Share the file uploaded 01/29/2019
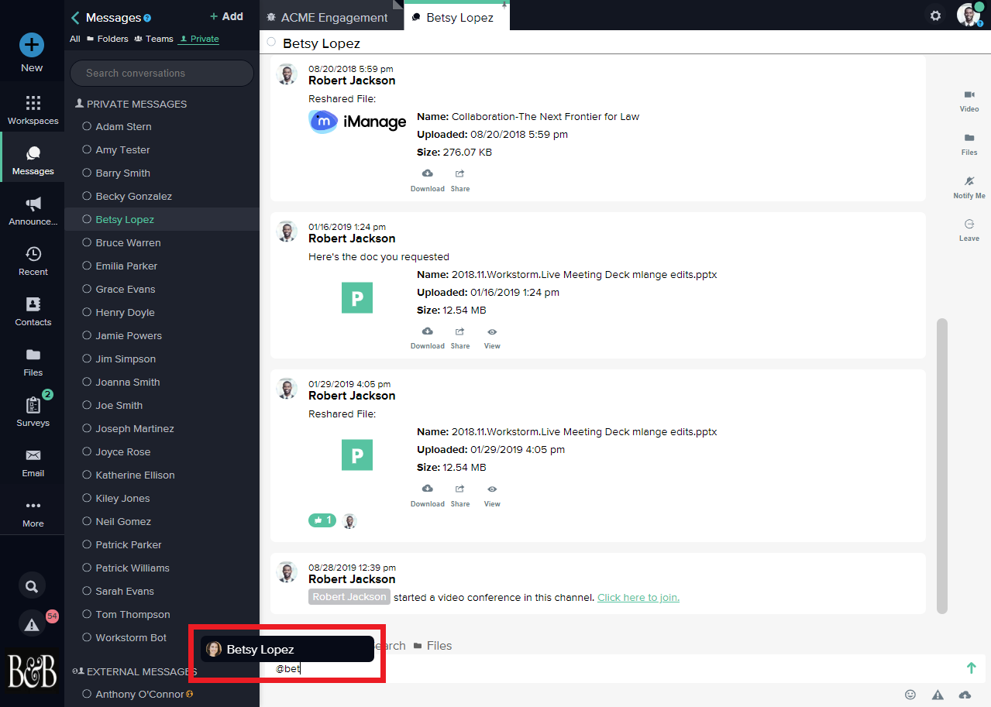991x707 pixels. point(460,496)
